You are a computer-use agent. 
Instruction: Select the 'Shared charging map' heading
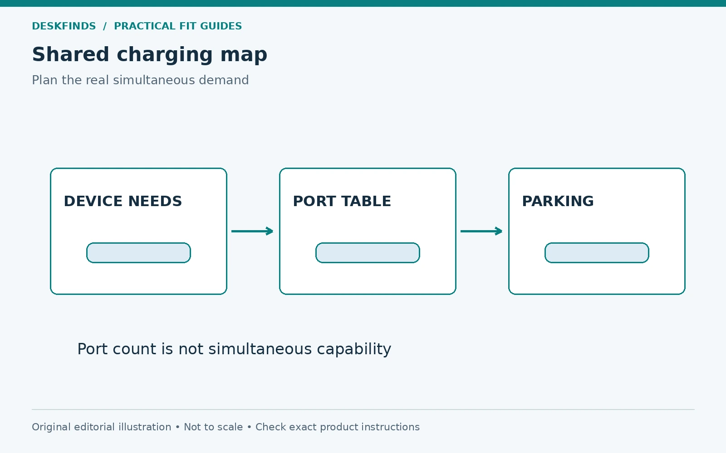coord(149,55)
